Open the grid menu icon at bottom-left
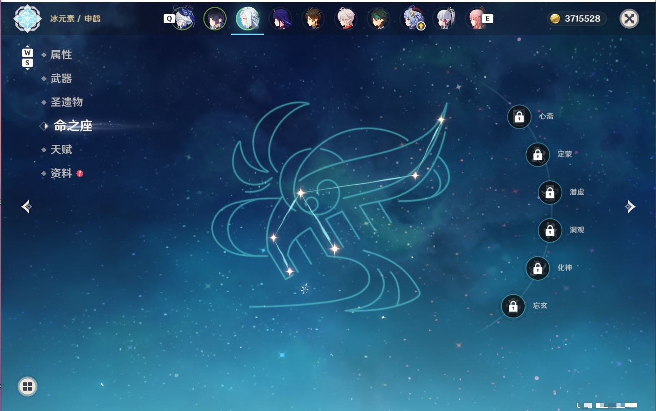Image resolution: width=656 pixels, height=411 pixels. pyautogui.click(x=27, y=386)
